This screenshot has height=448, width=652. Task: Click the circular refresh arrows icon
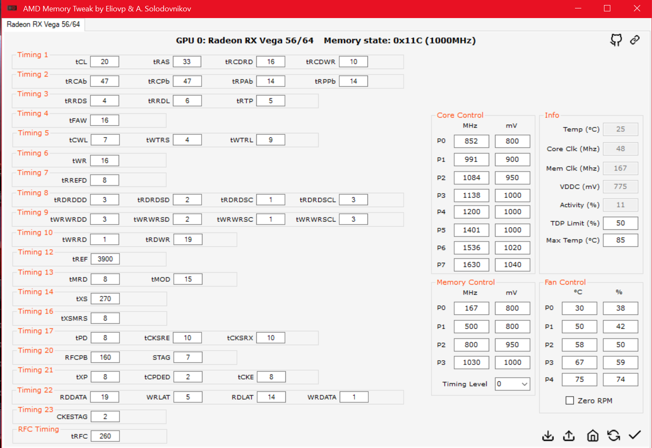614,436
